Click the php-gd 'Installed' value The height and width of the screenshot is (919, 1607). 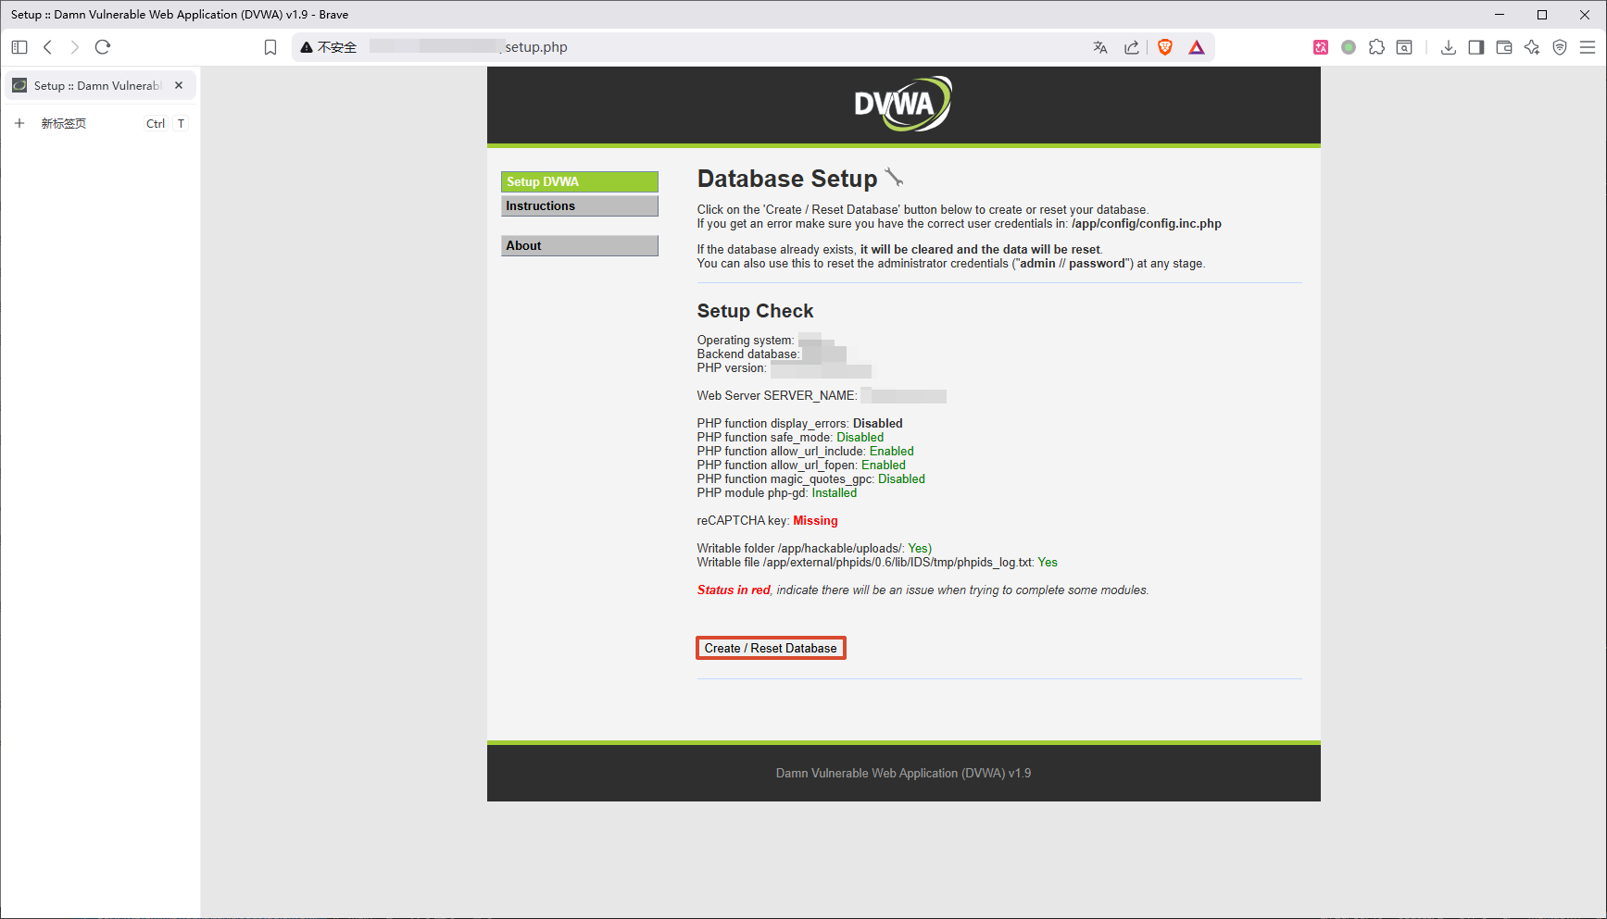click(835, 493)
